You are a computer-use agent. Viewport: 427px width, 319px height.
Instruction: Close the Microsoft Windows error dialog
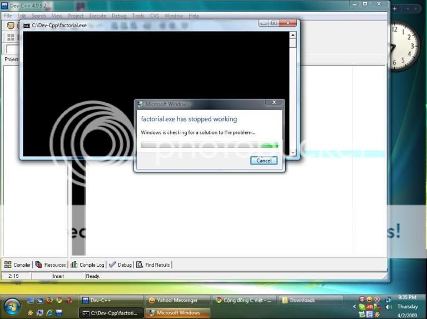(x=274, y=102)
